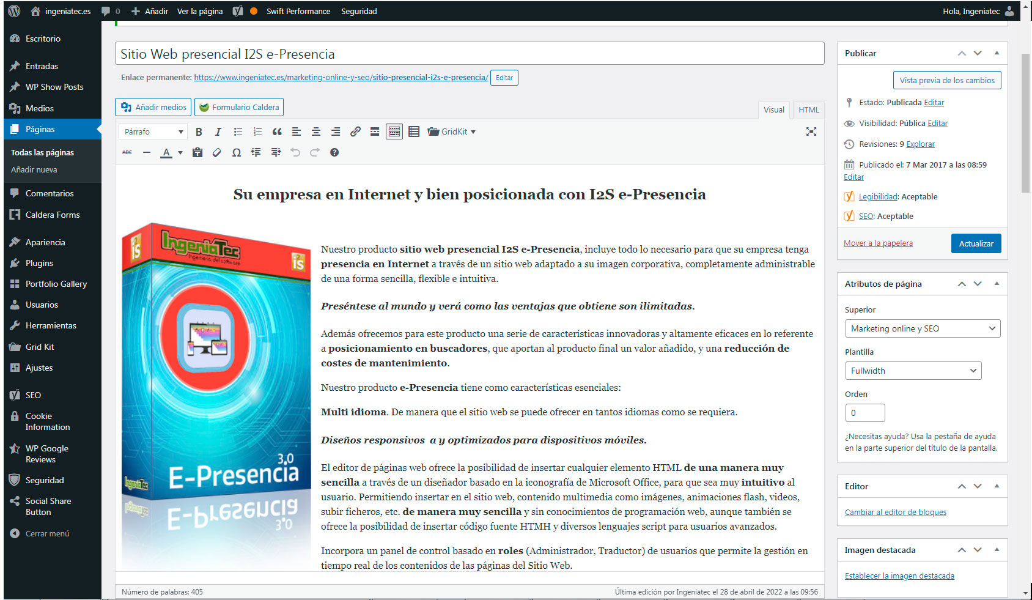The width and height of the screenshot is (1032, 600).
Task: Open Swift Performance admin bar menu
Action: pos(298,11)
